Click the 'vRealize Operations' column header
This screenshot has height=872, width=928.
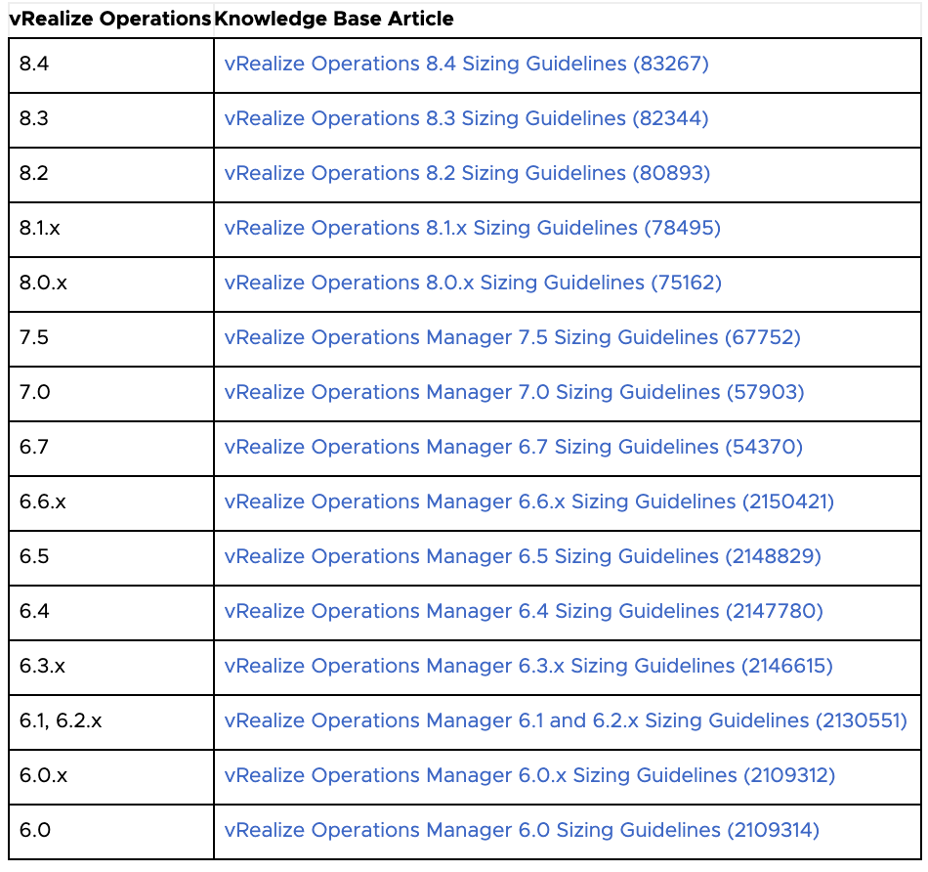coord(110,19)
